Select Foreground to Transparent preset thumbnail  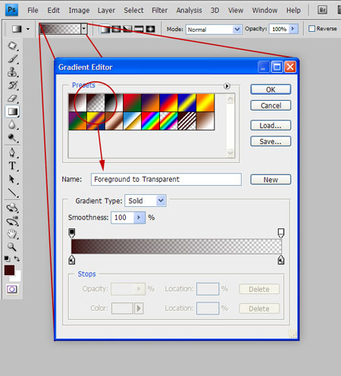tap(95, 102)
